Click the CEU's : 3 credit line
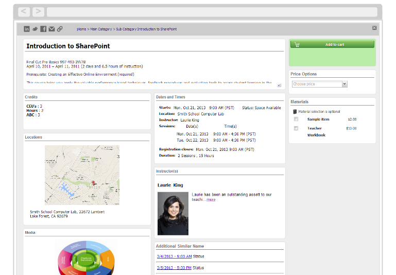This screenshot has width=396, height=275. click(35, 106)
